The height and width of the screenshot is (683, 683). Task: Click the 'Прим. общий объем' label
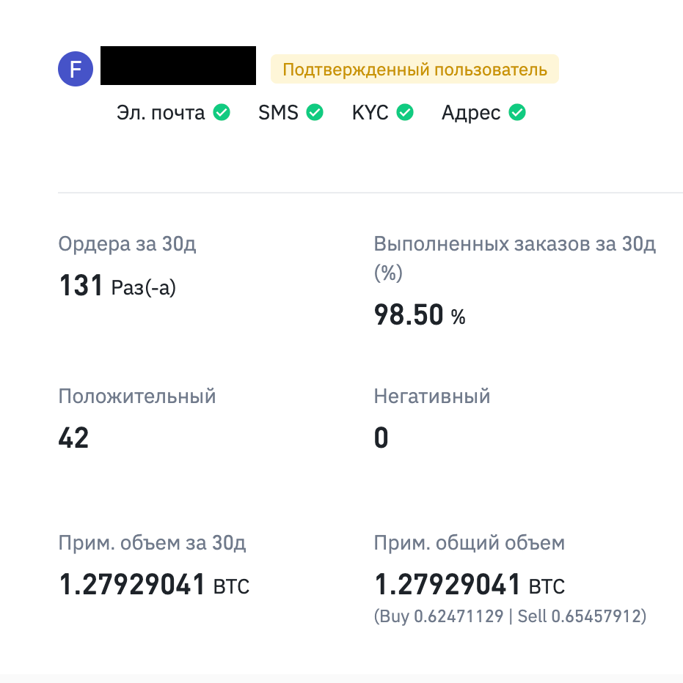click(470, 543)
